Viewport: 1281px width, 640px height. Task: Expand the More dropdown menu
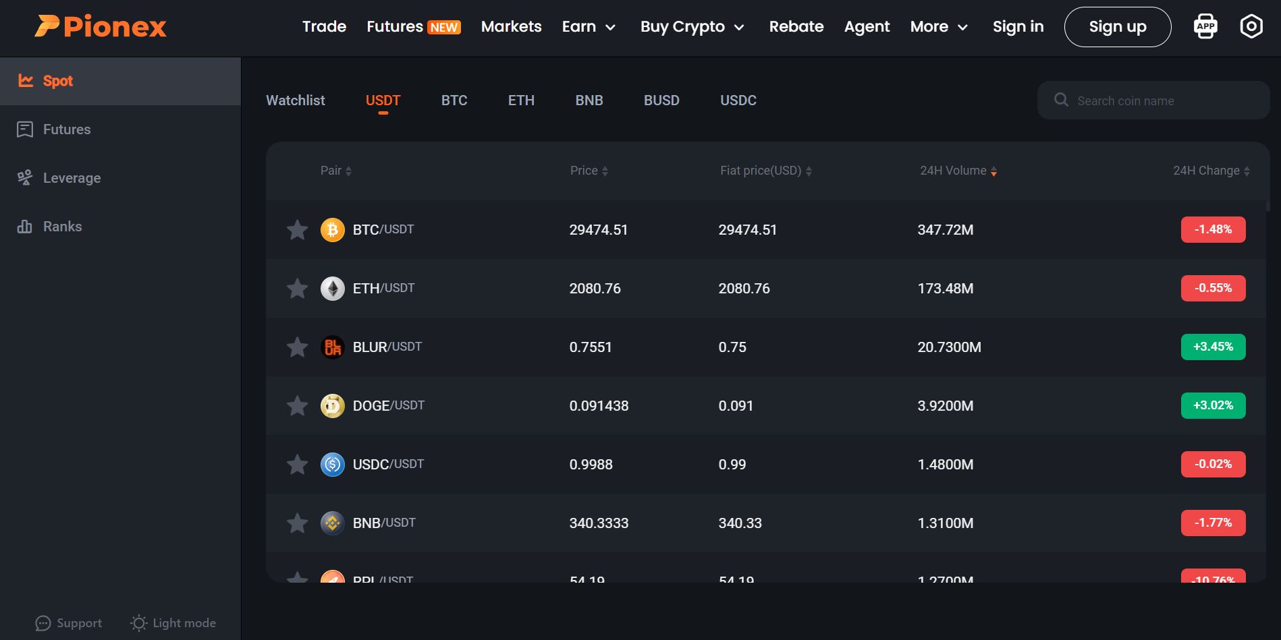939,27
